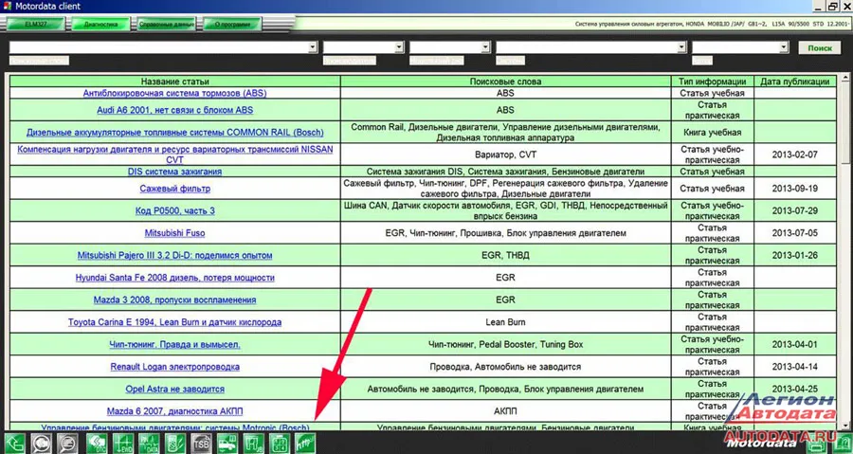
Task: Open the PIN DATA icon
Action: coord(149,444)
